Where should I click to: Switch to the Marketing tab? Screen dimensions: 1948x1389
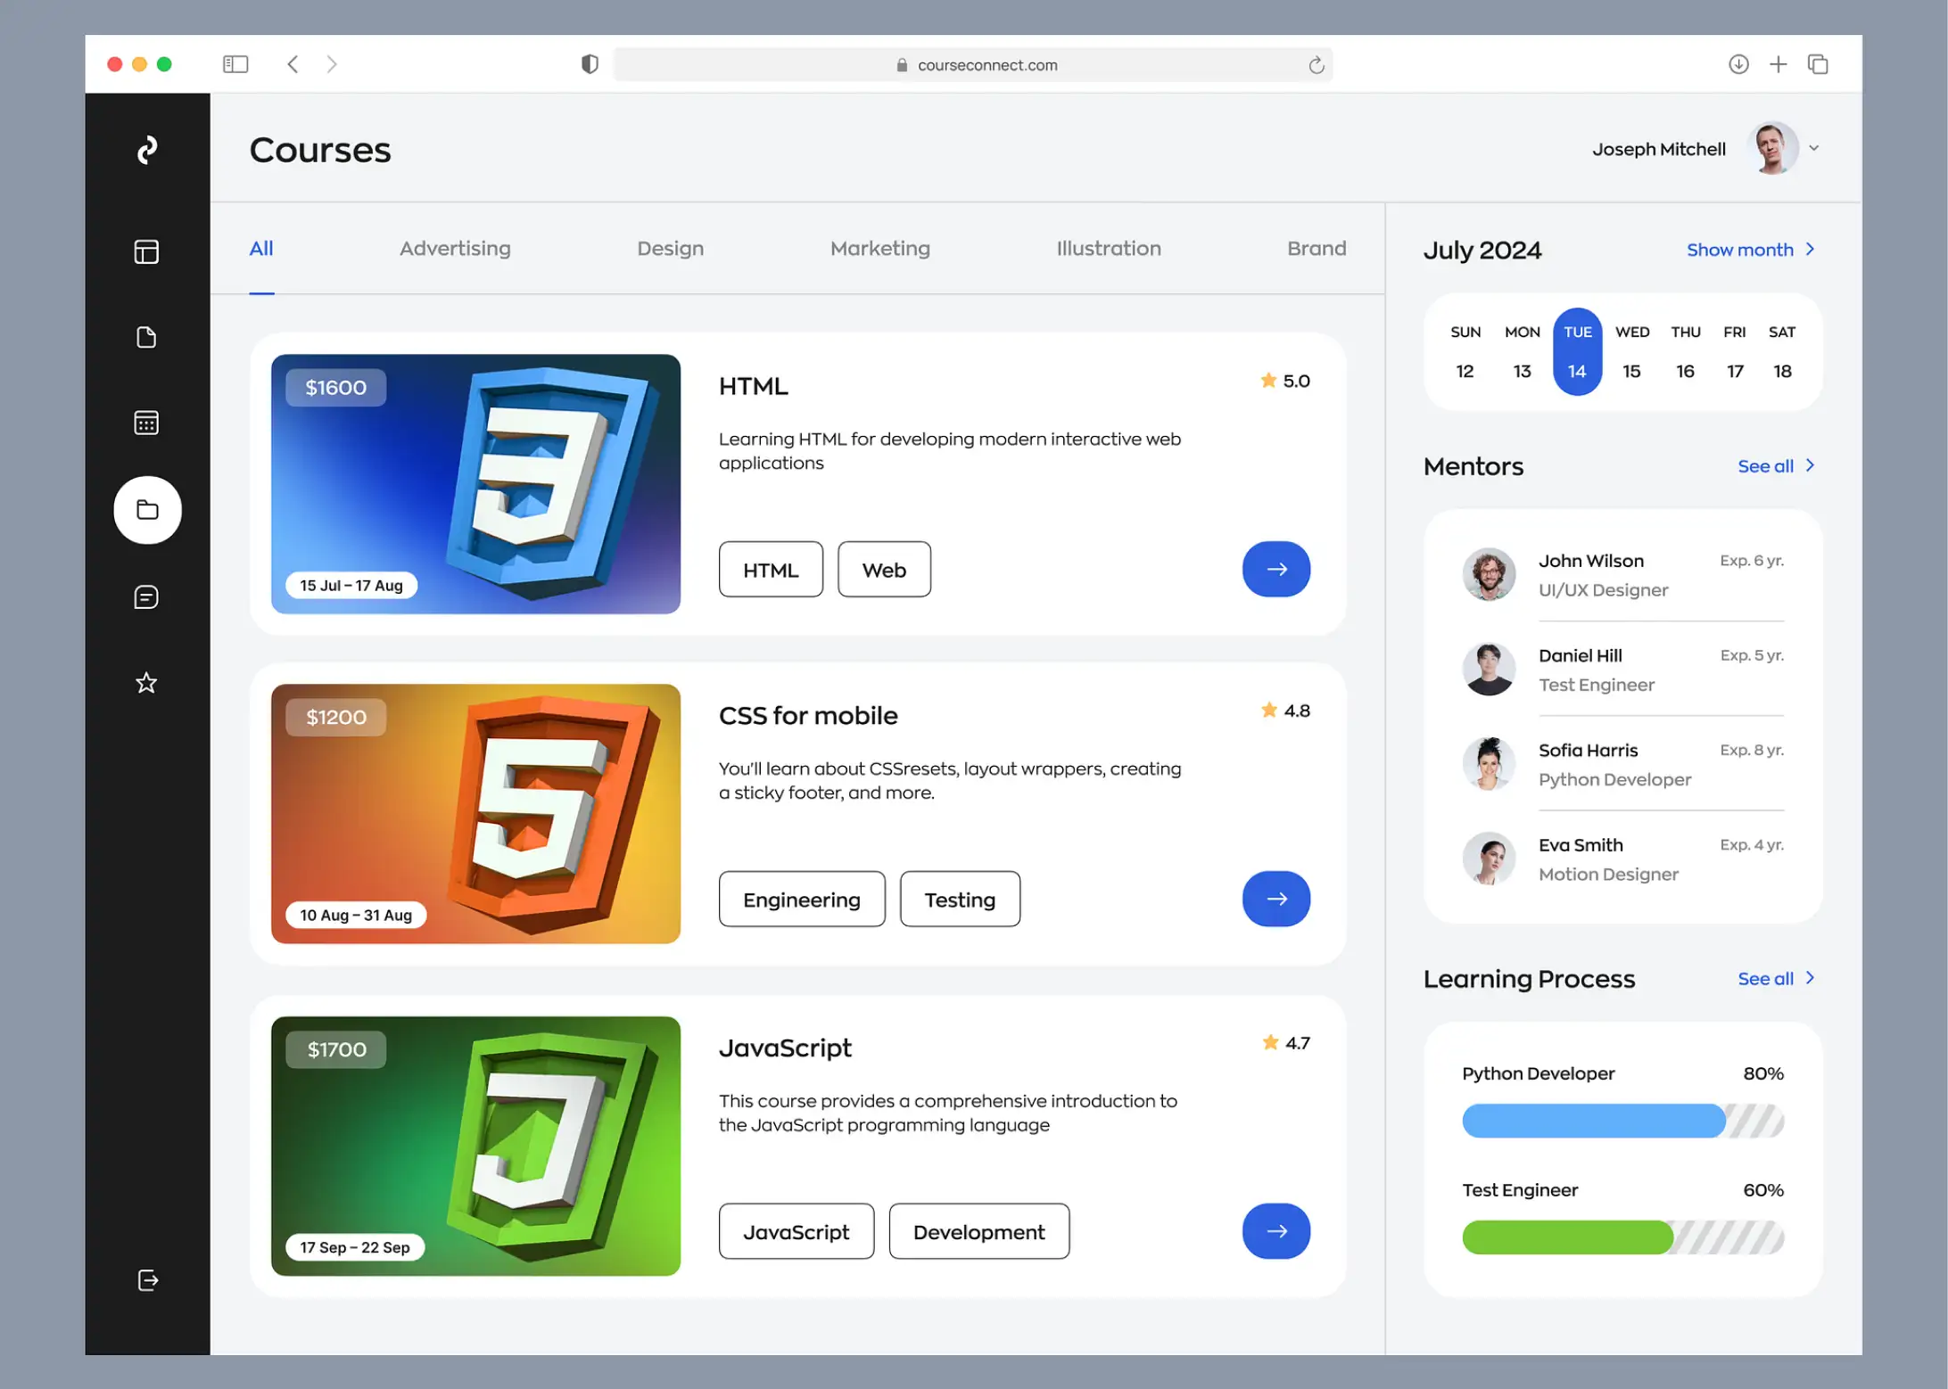click(879, 249)
